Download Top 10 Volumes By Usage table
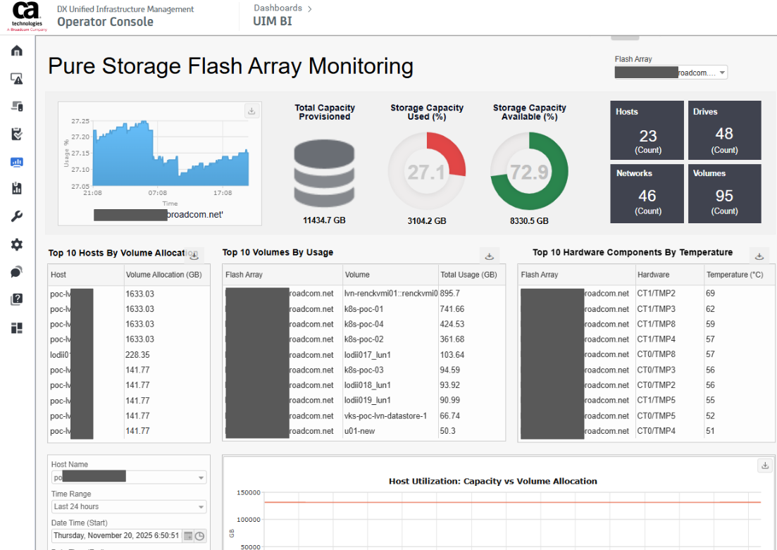This screenshot has width=777, height=550. pos(489,256)
